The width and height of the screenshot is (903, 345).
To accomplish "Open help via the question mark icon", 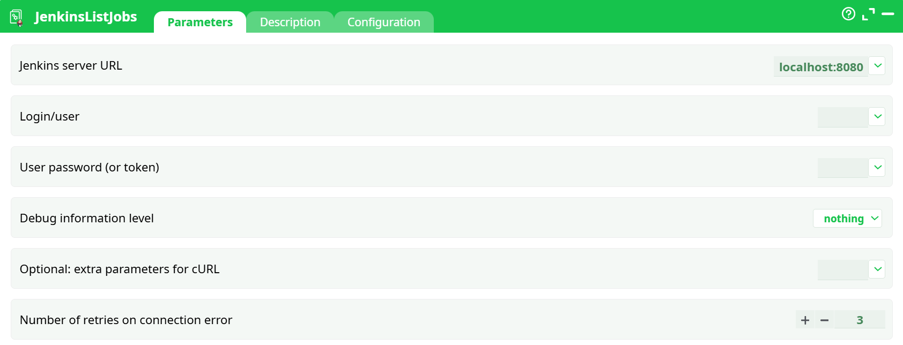I will 848,14.
